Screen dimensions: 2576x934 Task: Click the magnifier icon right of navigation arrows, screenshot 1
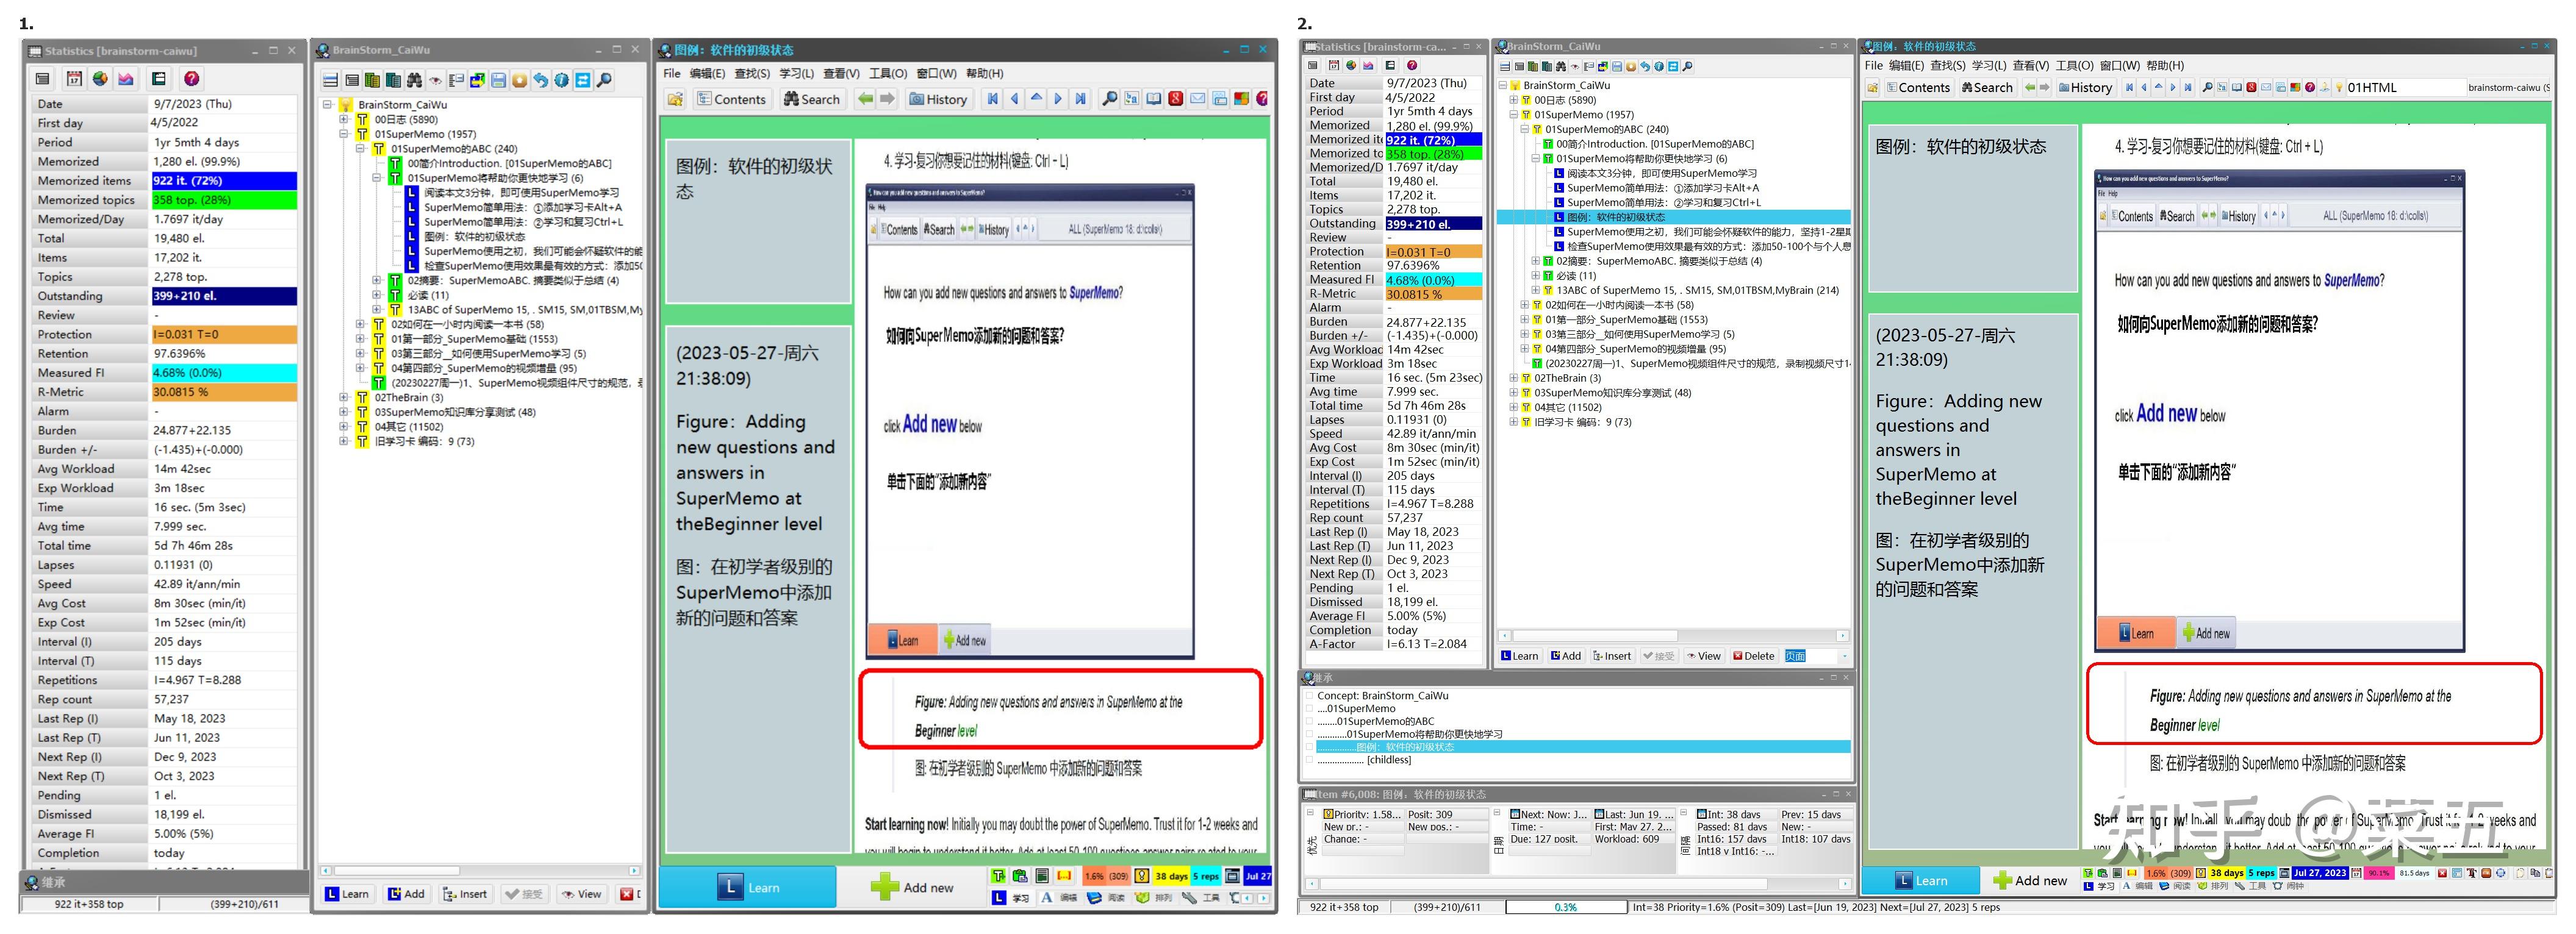(x=1109, y=99)
